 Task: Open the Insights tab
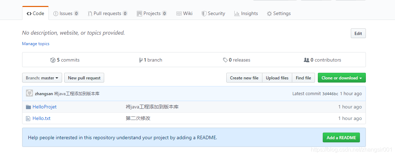(x=246, y=13)
